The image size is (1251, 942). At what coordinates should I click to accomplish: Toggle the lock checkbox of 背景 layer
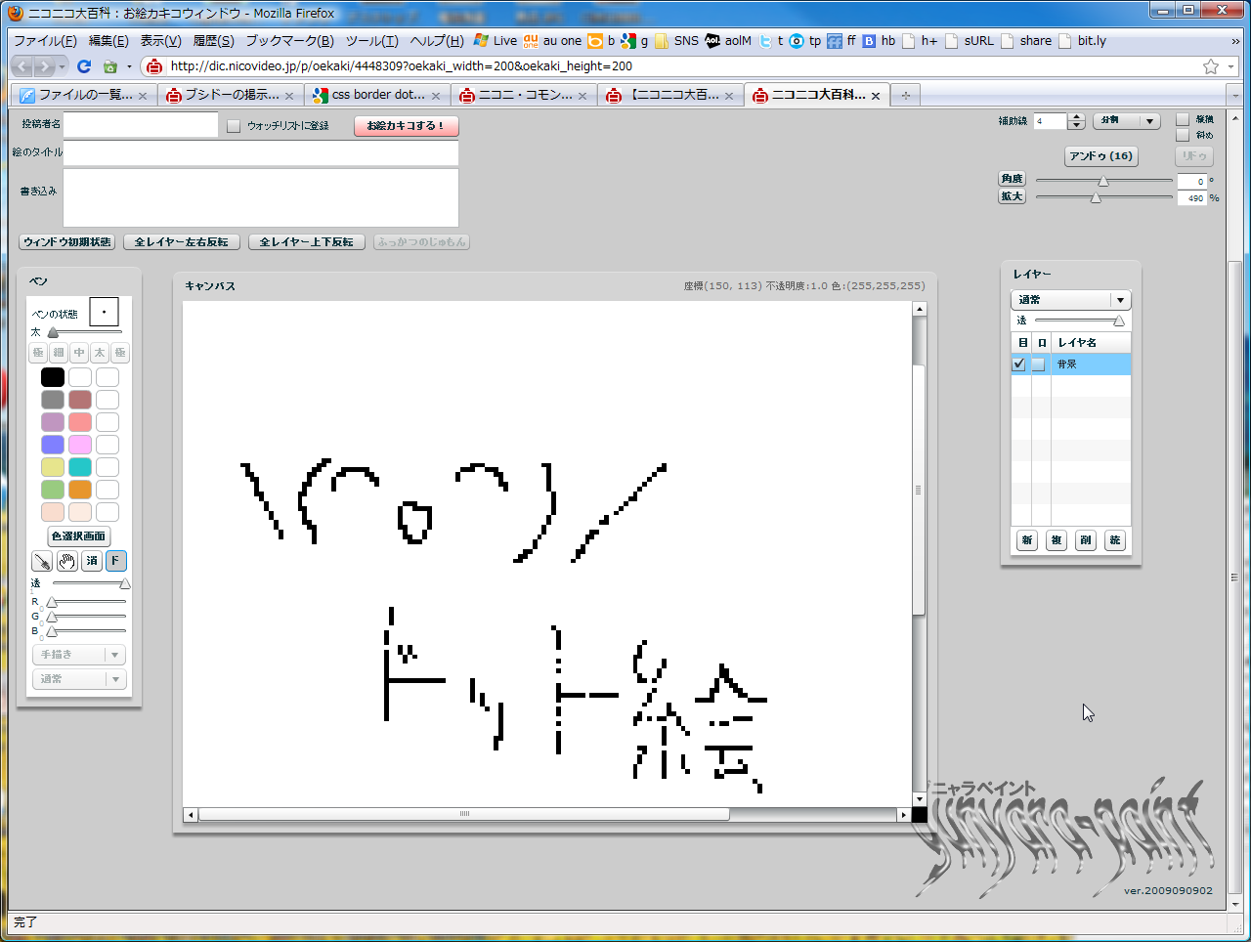tap(1039, 364)
